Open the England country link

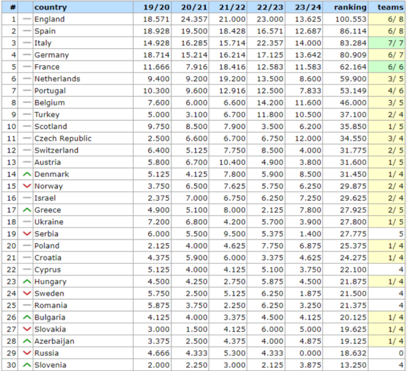click(x=50, y=19)
